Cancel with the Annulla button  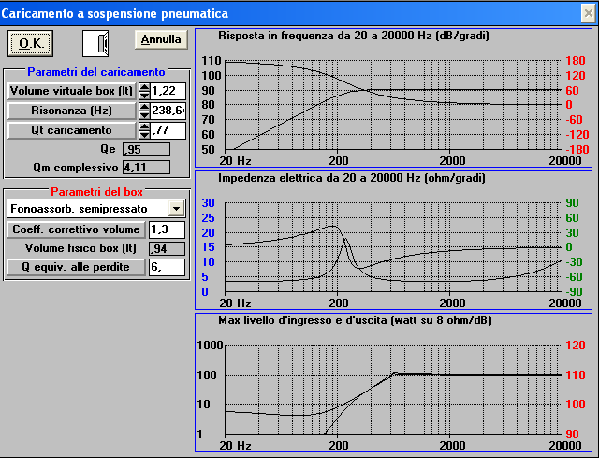[x=161, y=39]
